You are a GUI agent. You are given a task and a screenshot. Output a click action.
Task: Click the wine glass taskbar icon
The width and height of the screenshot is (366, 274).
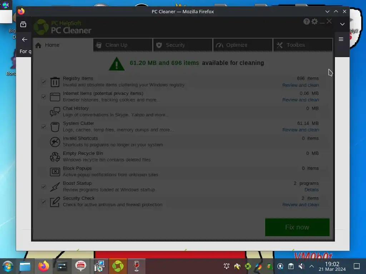(x=137, y=266)
